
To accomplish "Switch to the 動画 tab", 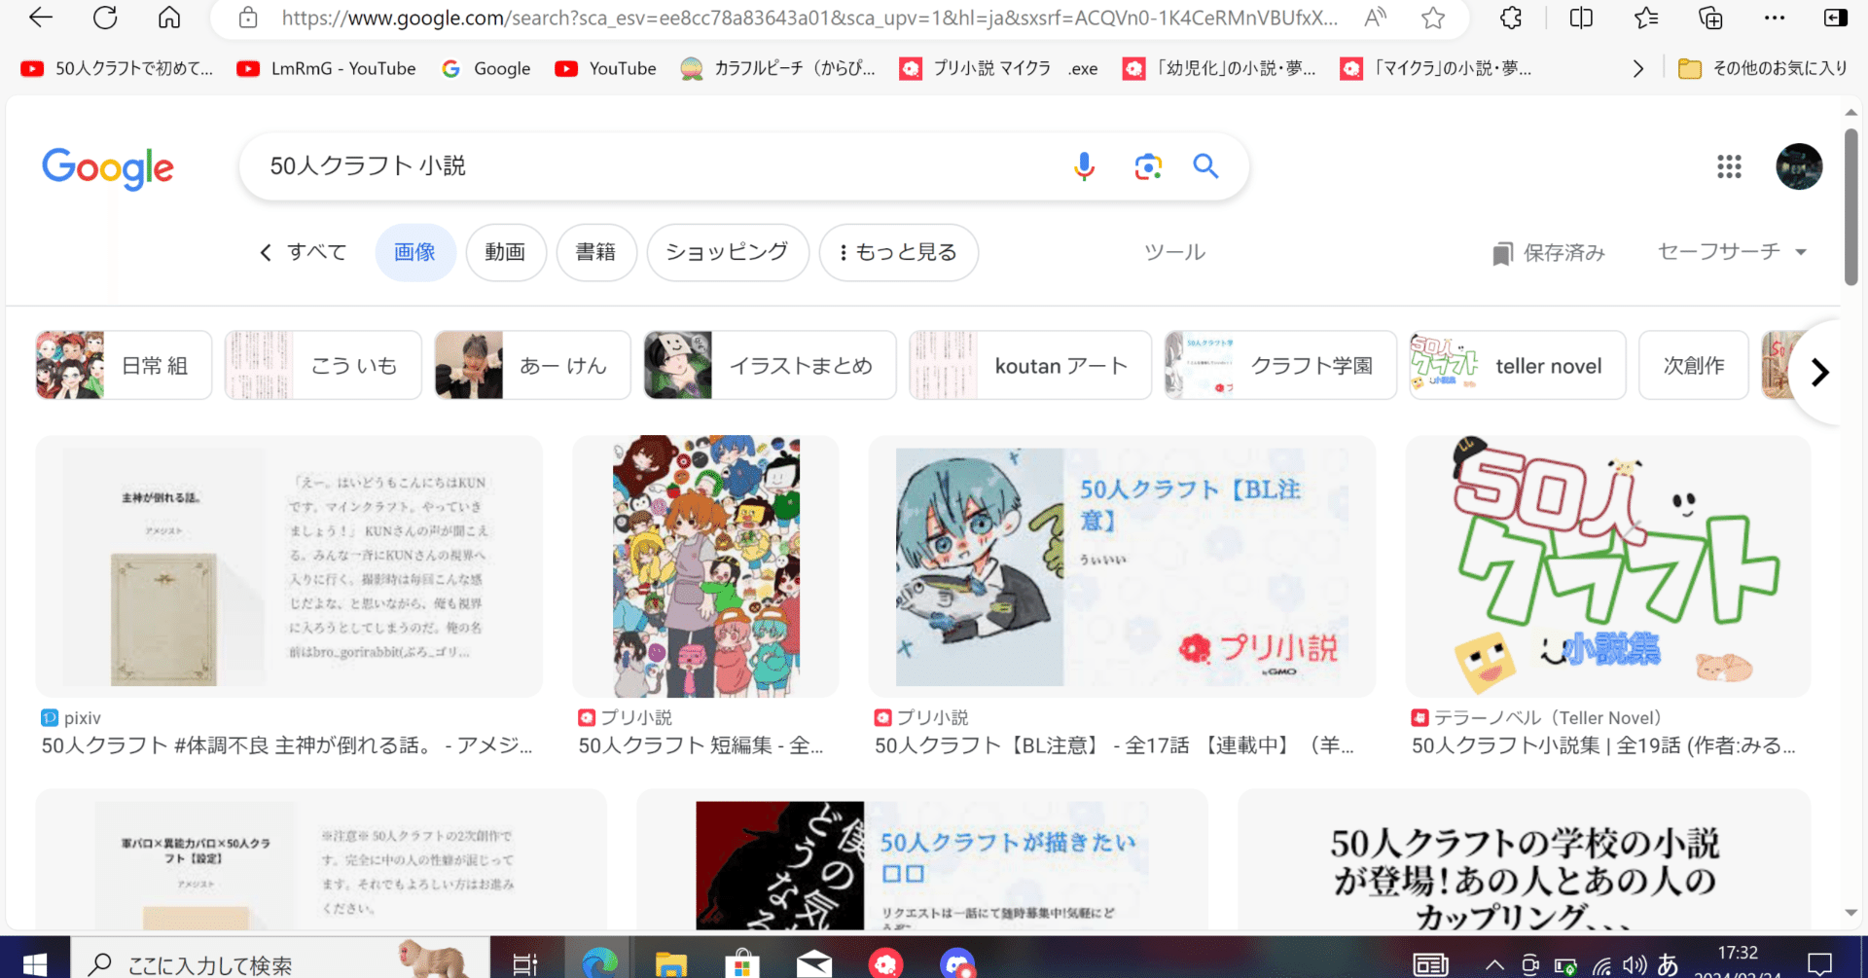I will [x=506, y=252].
